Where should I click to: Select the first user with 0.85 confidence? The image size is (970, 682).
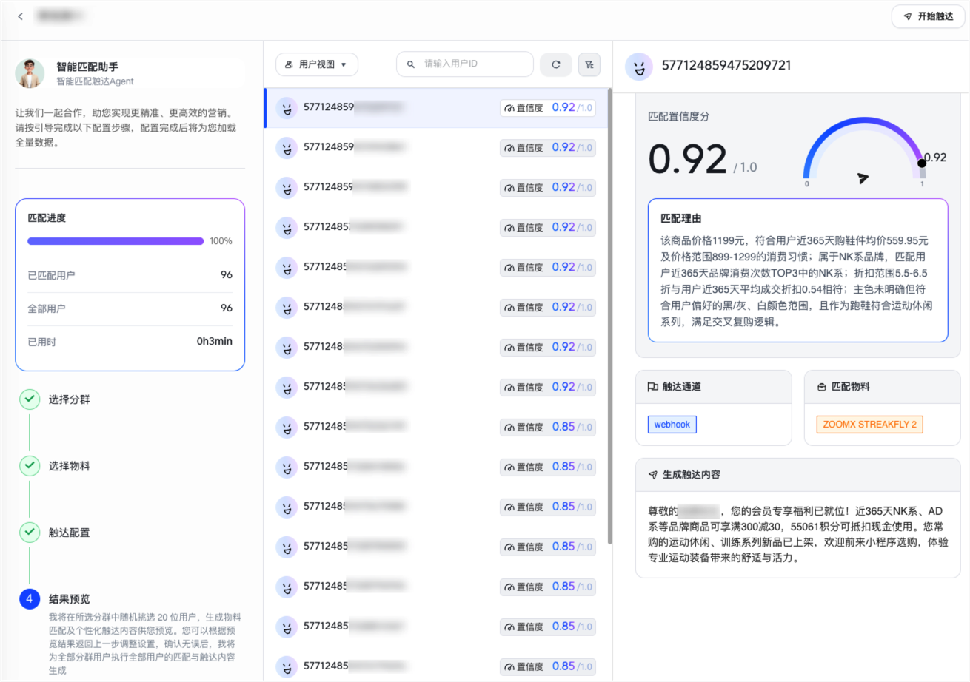pyautogui.click(x=437, y=428)
